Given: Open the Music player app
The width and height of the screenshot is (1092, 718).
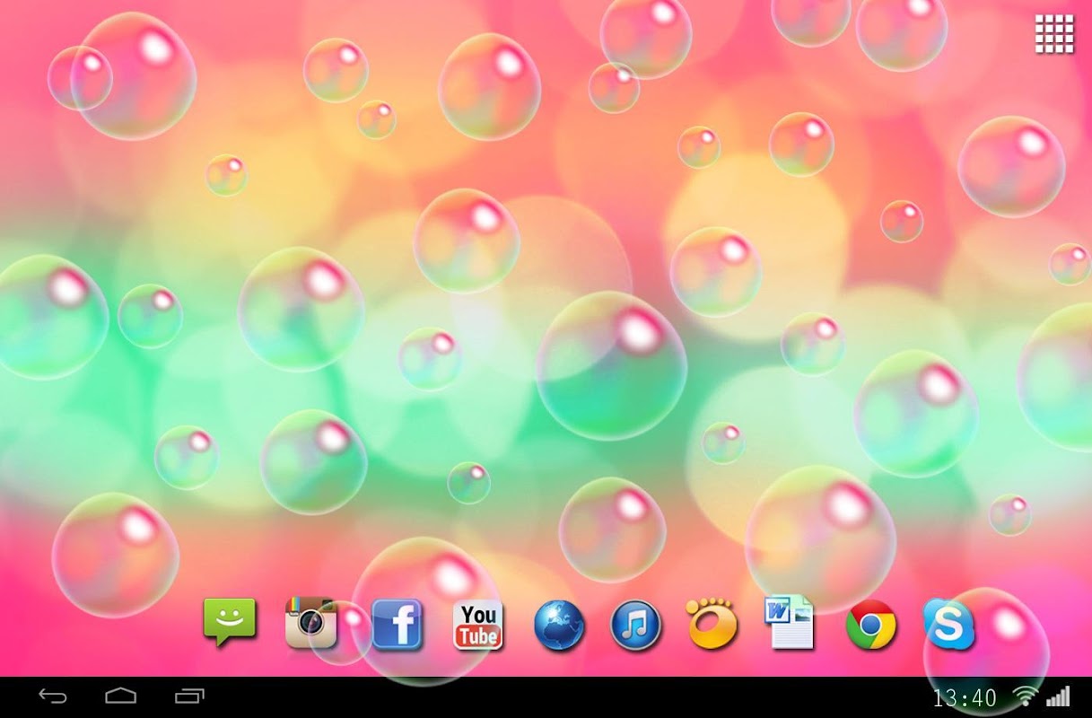Looking at the screenshot, I should [635, 626].
